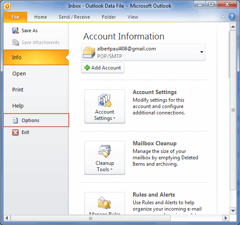Click the vertical scrollbar up arrow
Image resolution: width=240 pixels, height=225 pixels.
233,27
